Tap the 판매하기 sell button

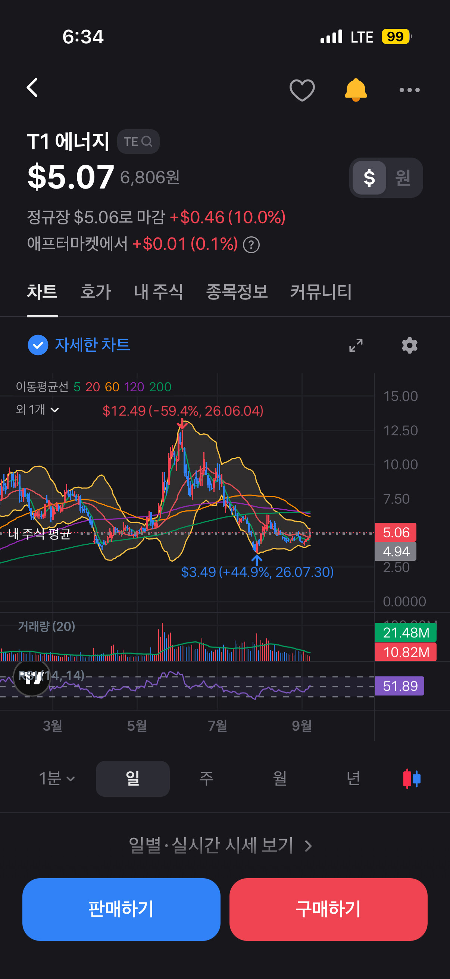click(121, 909)
